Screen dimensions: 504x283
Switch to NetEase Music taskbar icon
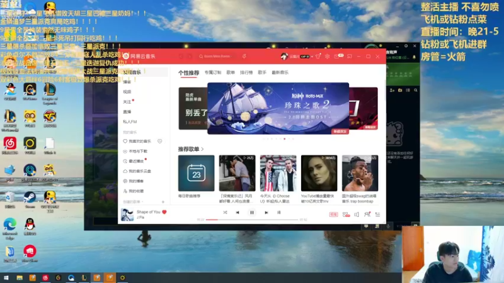click(45, 278)
